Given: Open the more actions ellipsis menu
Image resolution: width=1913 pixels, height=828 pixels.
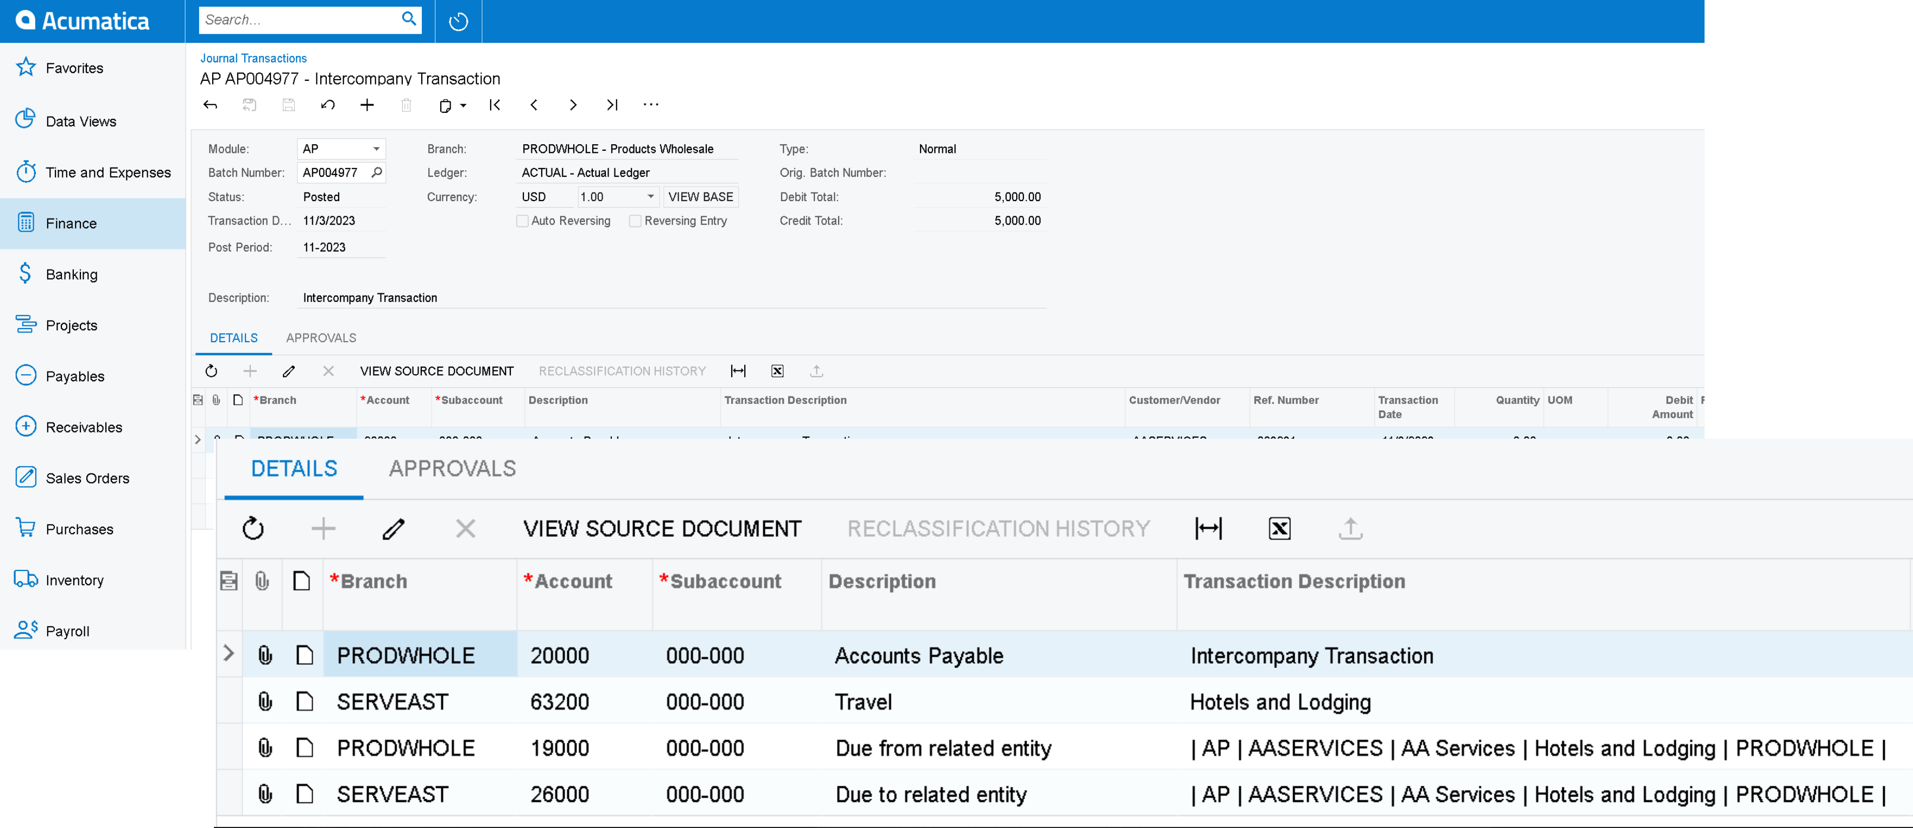Looking at the screenshot, I should [651, 105].
